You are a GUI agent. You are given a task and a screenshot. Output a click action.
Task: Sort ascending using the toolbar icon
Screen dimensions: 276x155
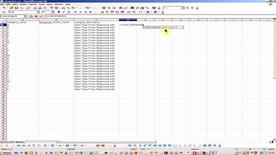point(109,8)
